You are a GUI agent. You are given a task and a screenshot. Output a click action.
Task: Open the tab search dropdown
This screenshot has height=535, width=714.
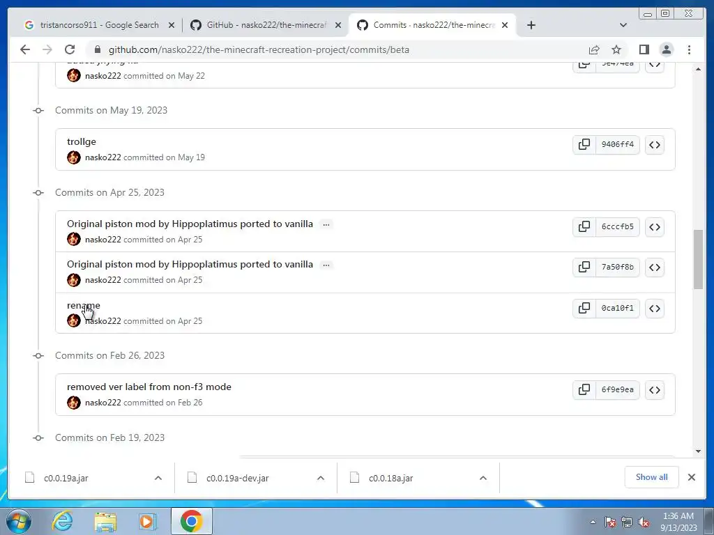(x=623, y=25)
